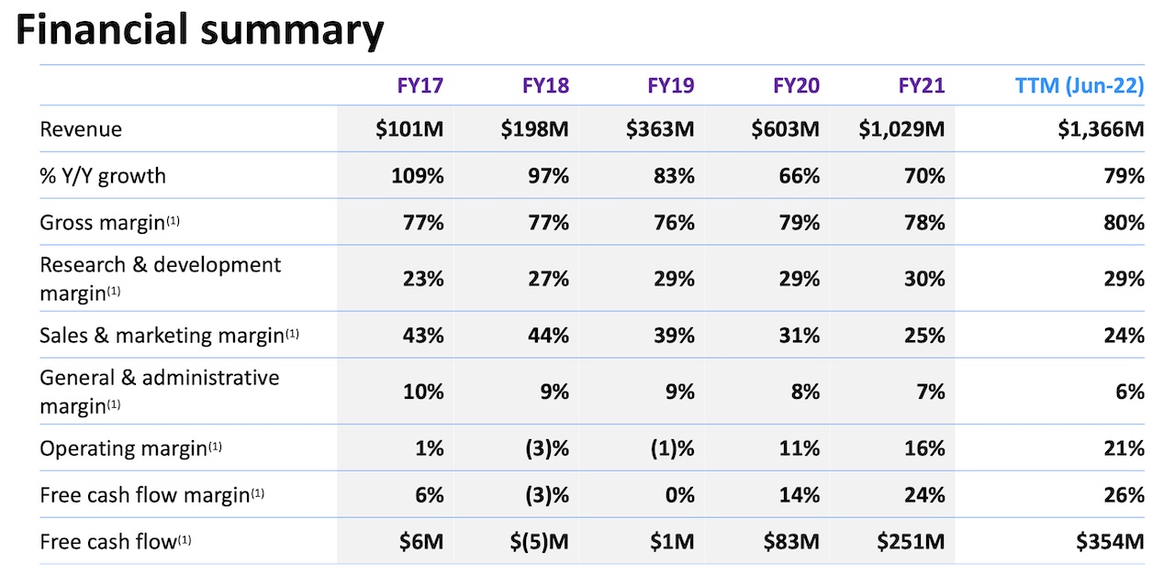1175x574 pixels.
Task: Select the $1,366M TTM revenue value
Action: point(1101,129)
